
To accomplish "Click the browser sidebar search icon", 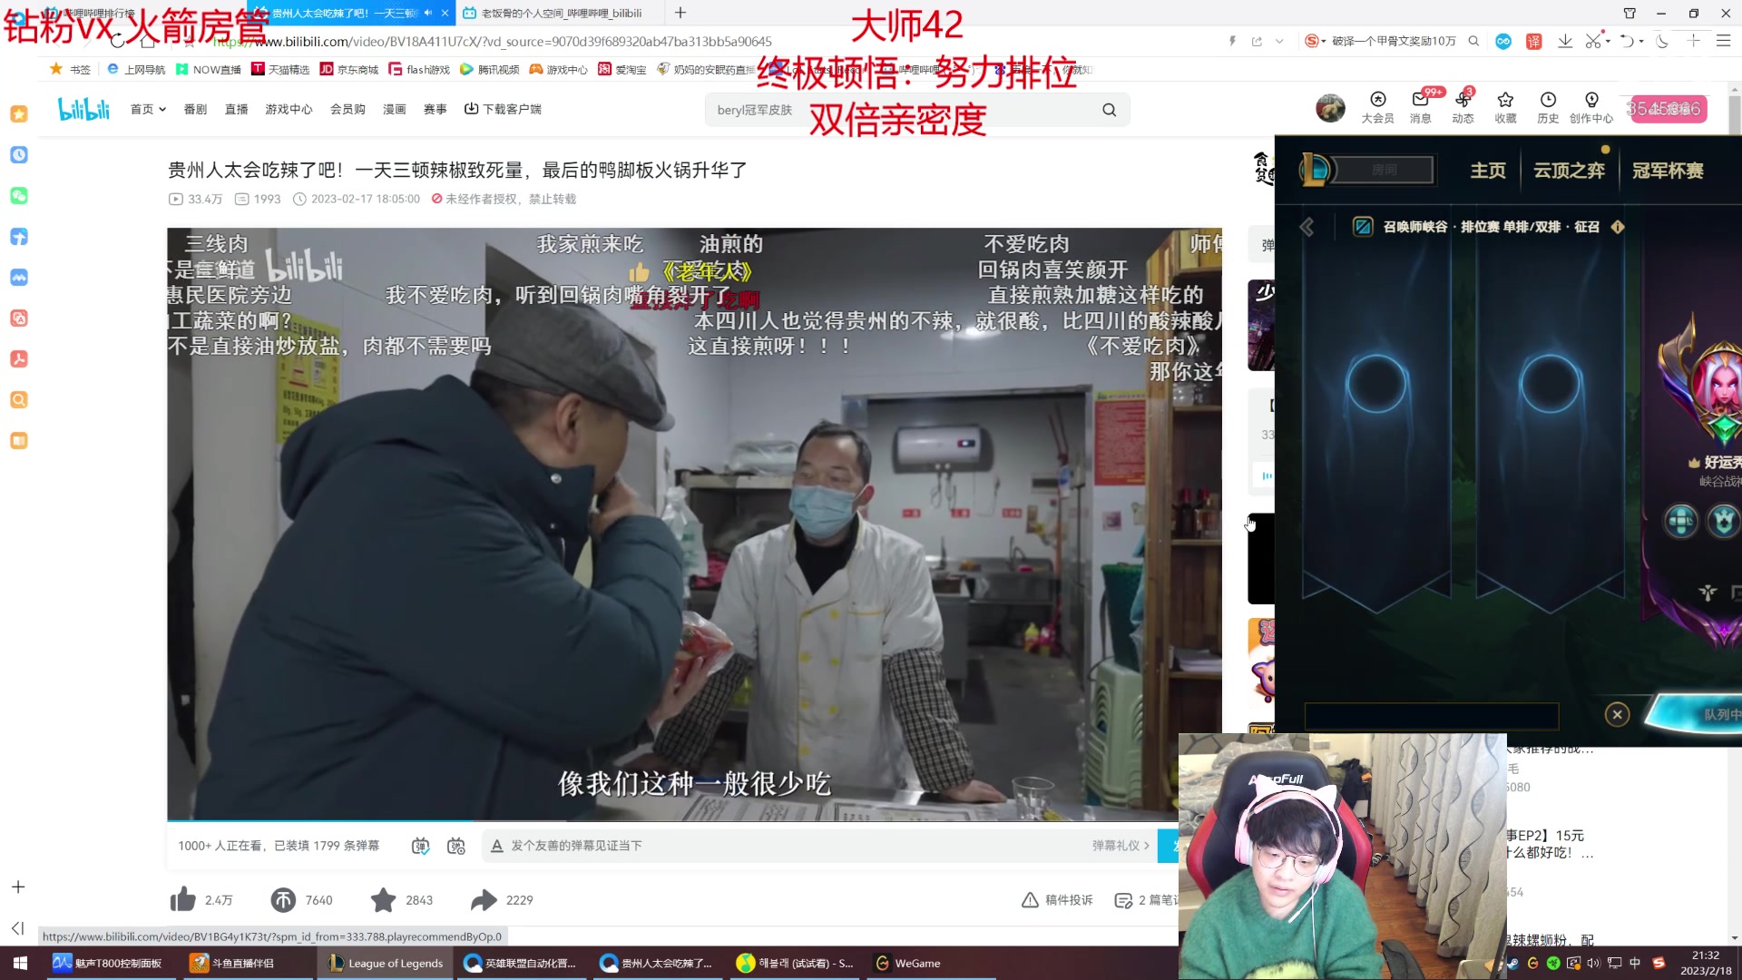I will [x=18, y=399].
